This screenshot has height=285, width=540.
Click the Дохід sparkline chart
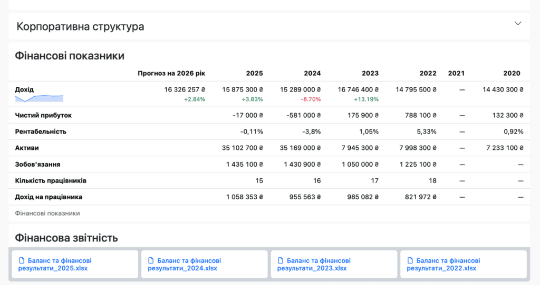(x=39, y=98)
